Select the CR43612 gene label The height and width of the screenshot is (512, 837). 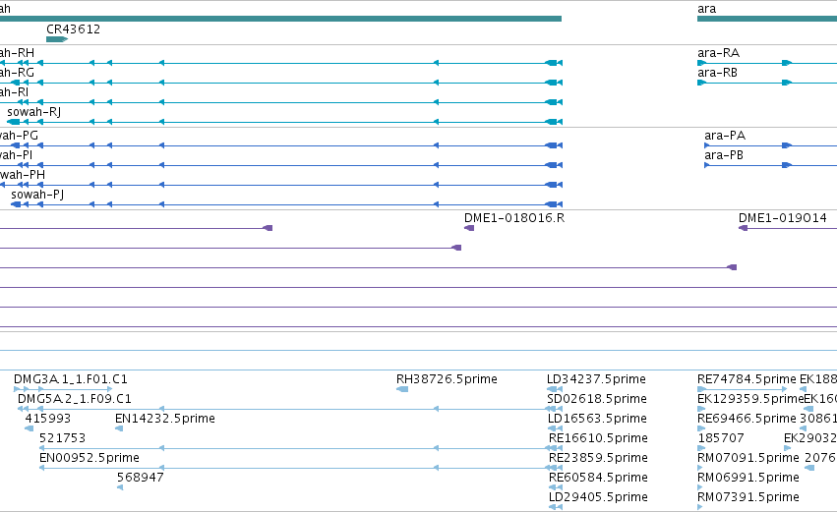[73, 29]
